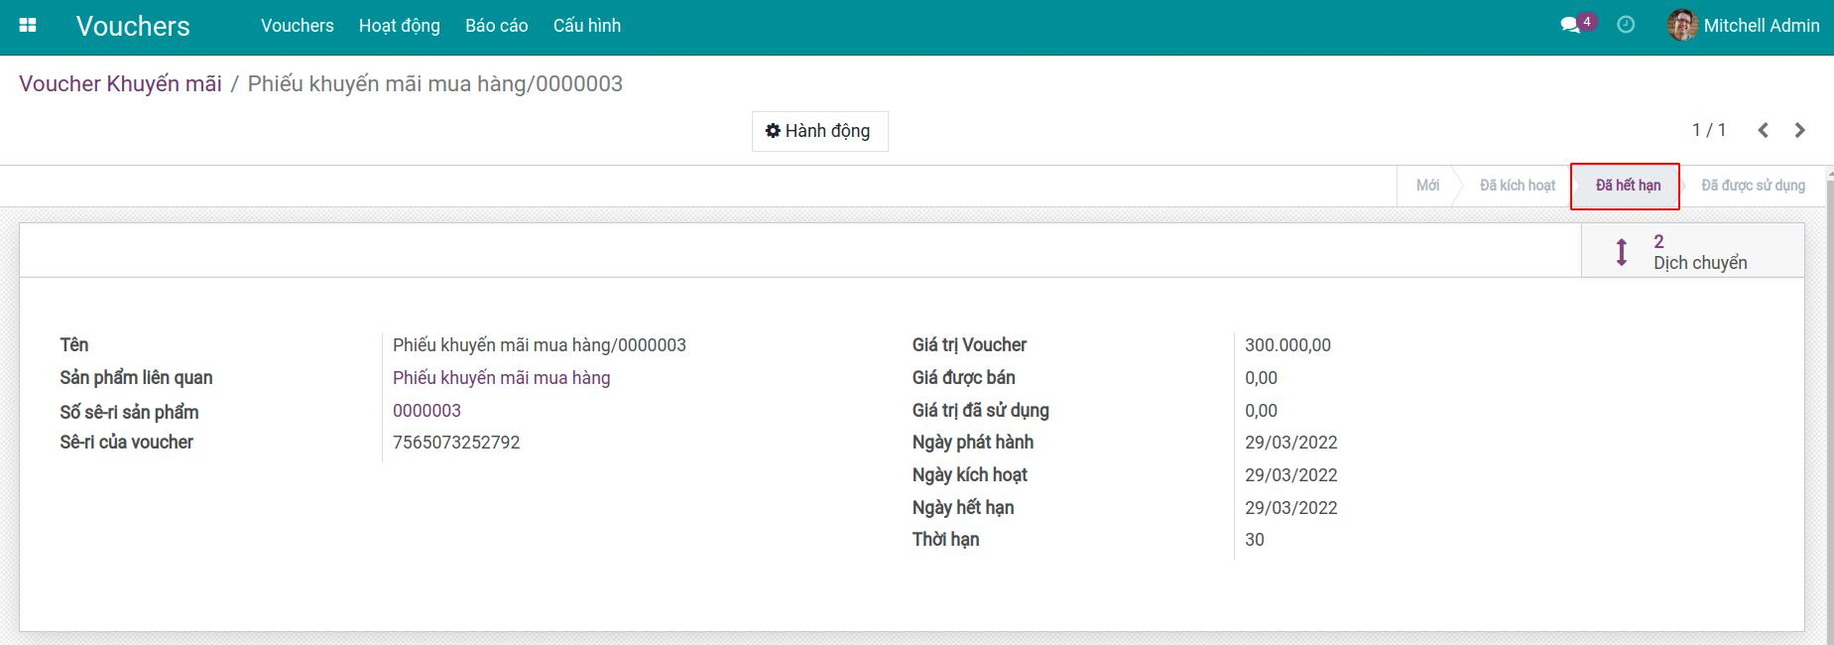
Task: Select the Đã được sử dụng stage
Action: [1753, 186]
